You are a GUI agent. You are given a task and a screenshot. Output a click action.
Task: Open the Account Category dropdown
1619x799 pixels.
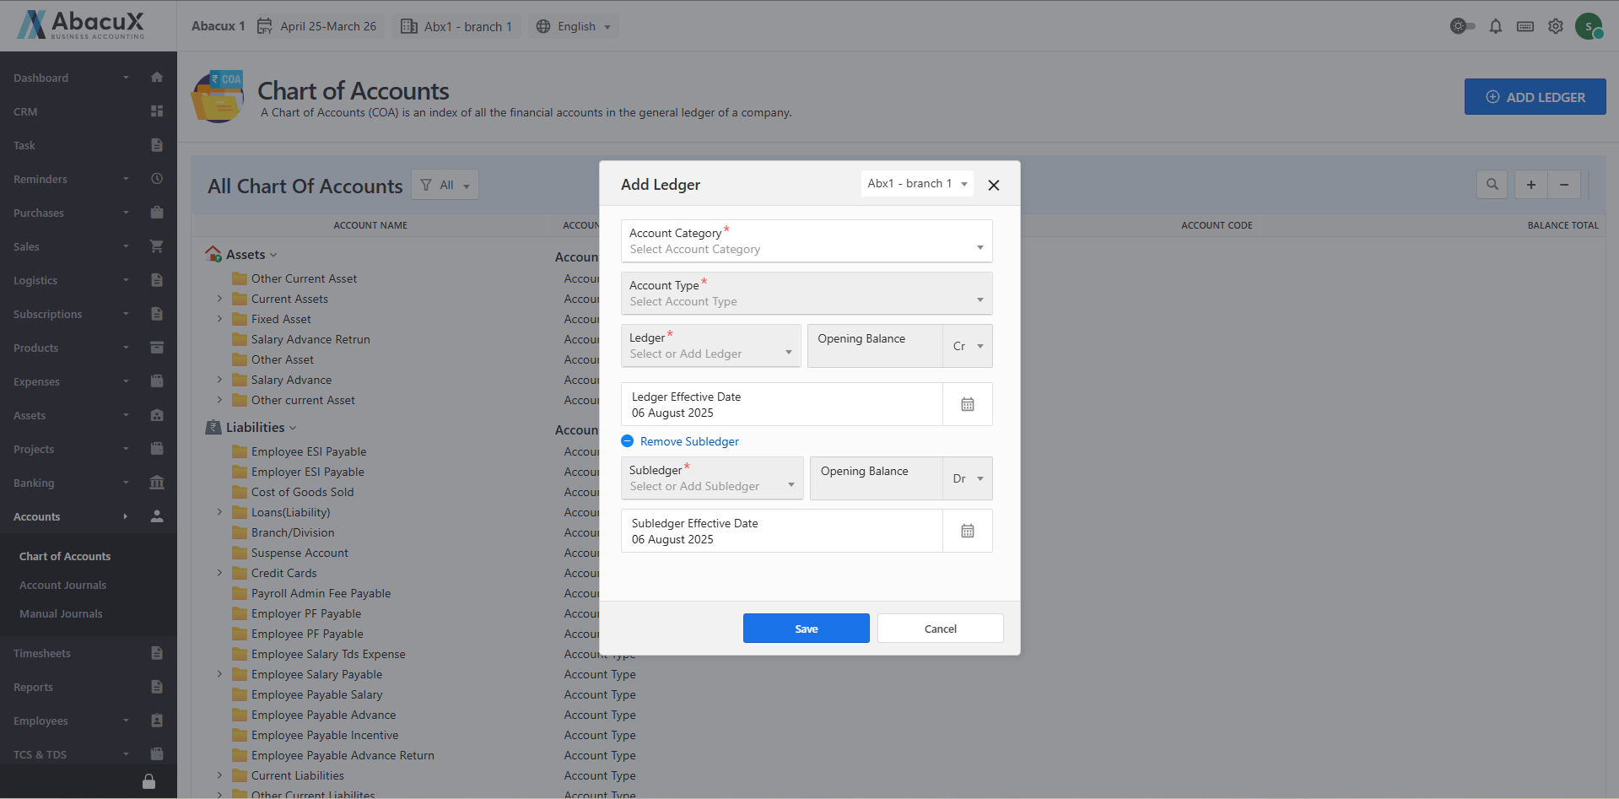click(x=806, y=241)
